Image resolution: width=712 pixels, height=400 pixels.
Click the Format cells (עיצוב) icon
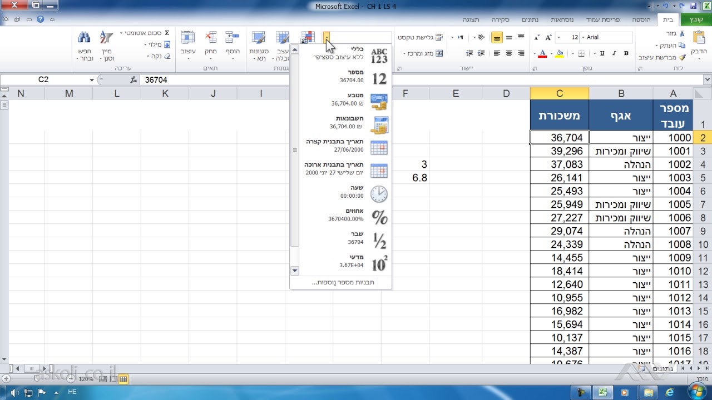pyautogui.click(x=188, y=37)
